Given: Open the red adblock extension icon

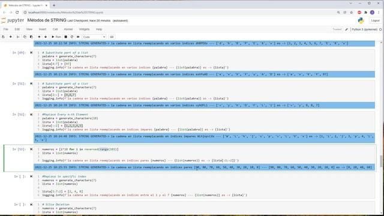Looking at the screenshot, I should (359, 12).
